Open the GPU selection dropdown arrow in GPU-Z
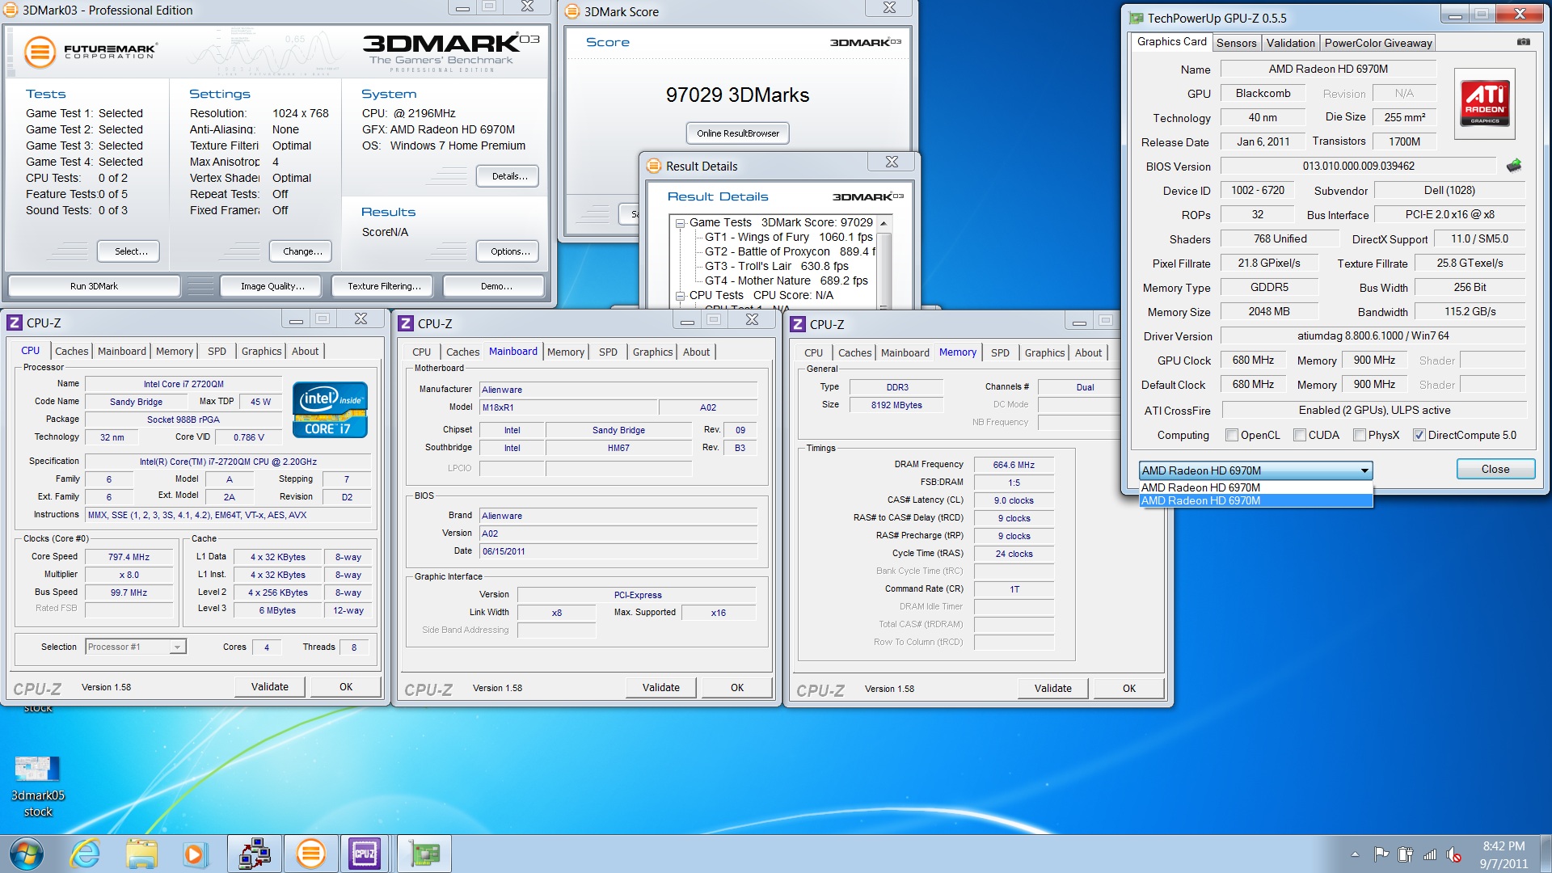 click(1364, 470)
